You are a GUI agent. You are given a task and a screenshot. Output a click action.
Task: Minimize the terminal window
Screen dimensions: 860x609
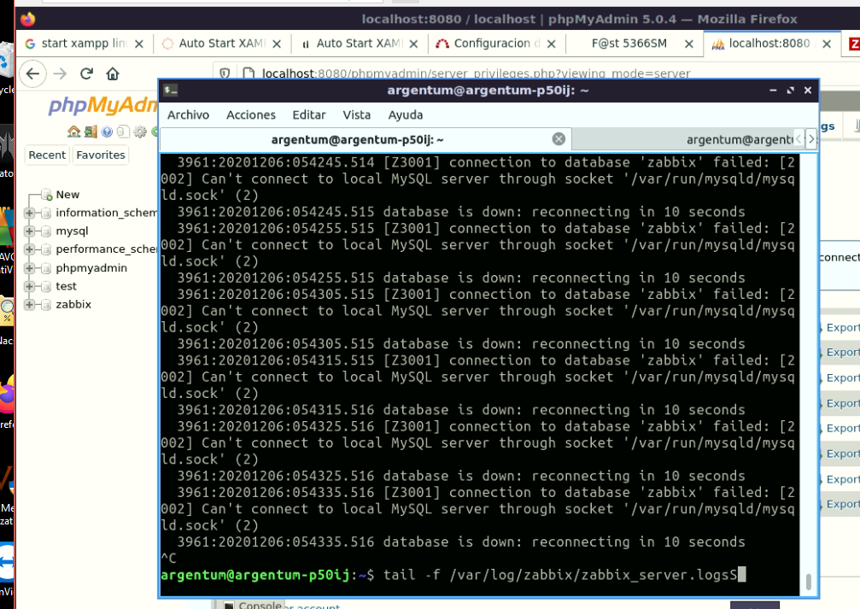pyautogui.click(x=773, y=90)
